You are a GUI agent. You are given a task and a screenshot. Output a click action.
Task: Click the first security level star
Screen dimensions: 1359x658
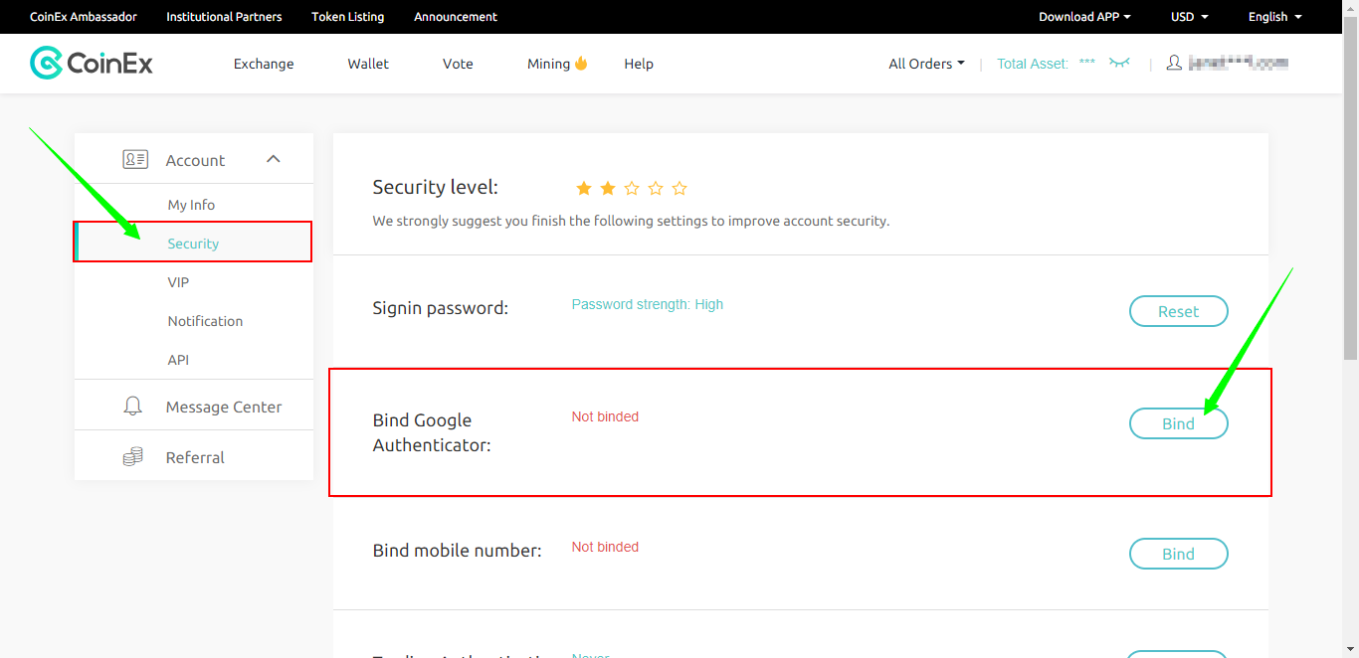[584, 188]
